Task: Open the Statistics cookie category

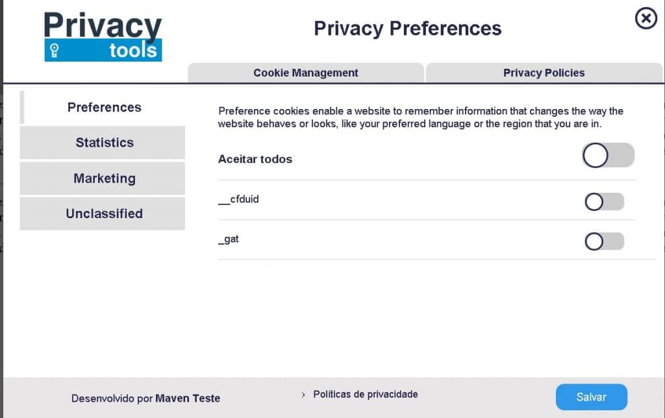Action: click(103, 142)
